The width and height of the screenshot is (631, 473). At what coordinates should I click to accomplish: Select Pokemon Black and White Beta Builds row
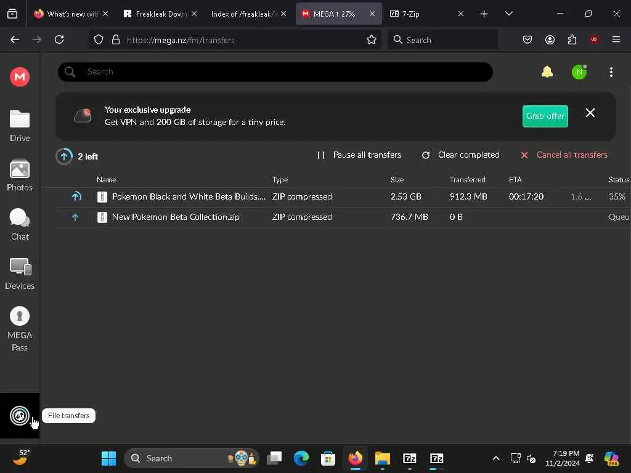343,196
